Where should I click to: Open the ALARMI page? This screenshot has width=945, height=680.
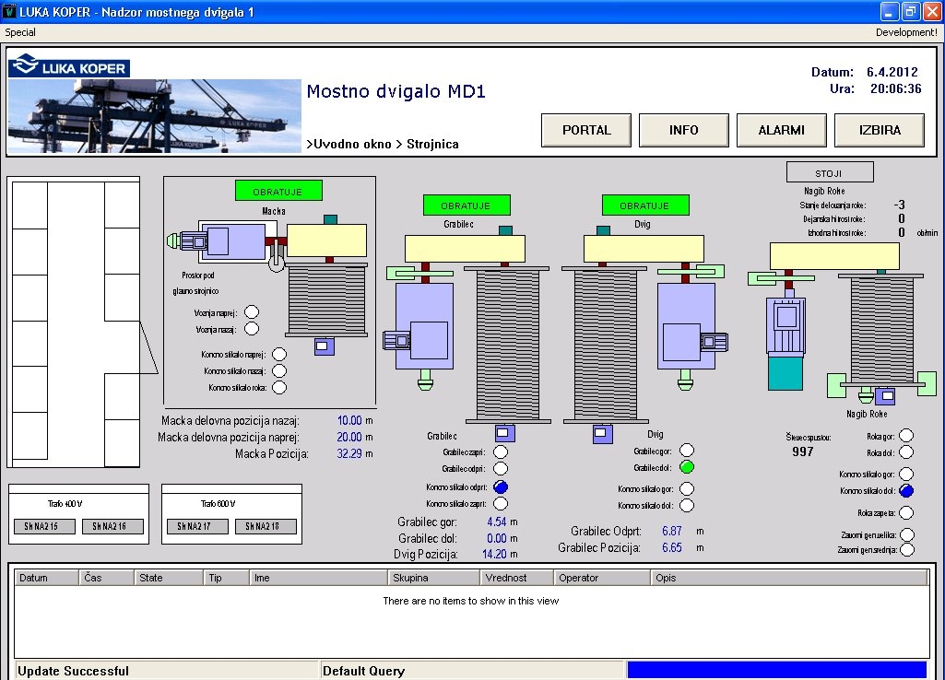[782, 130]
